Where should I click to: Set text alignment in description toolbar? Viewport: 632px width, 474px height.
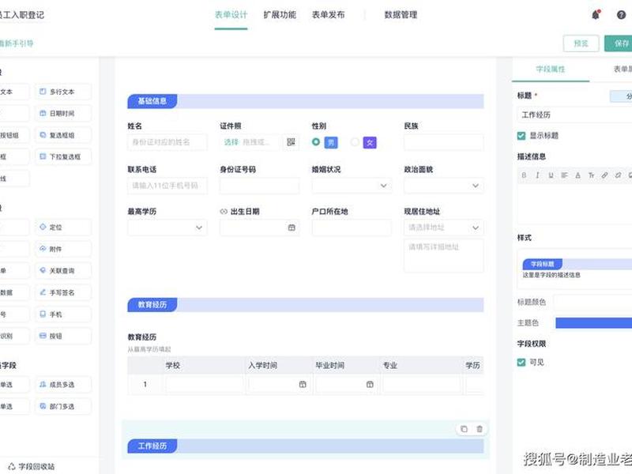[x=564, y=175]
